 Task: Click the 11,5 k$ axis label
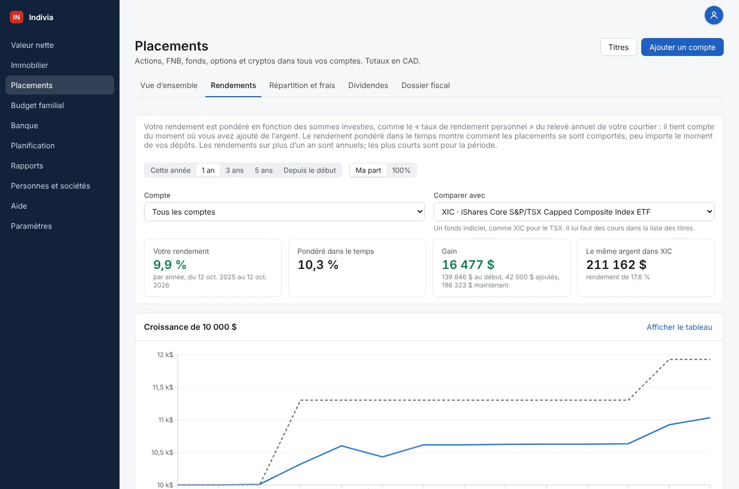tap(163, 387)
